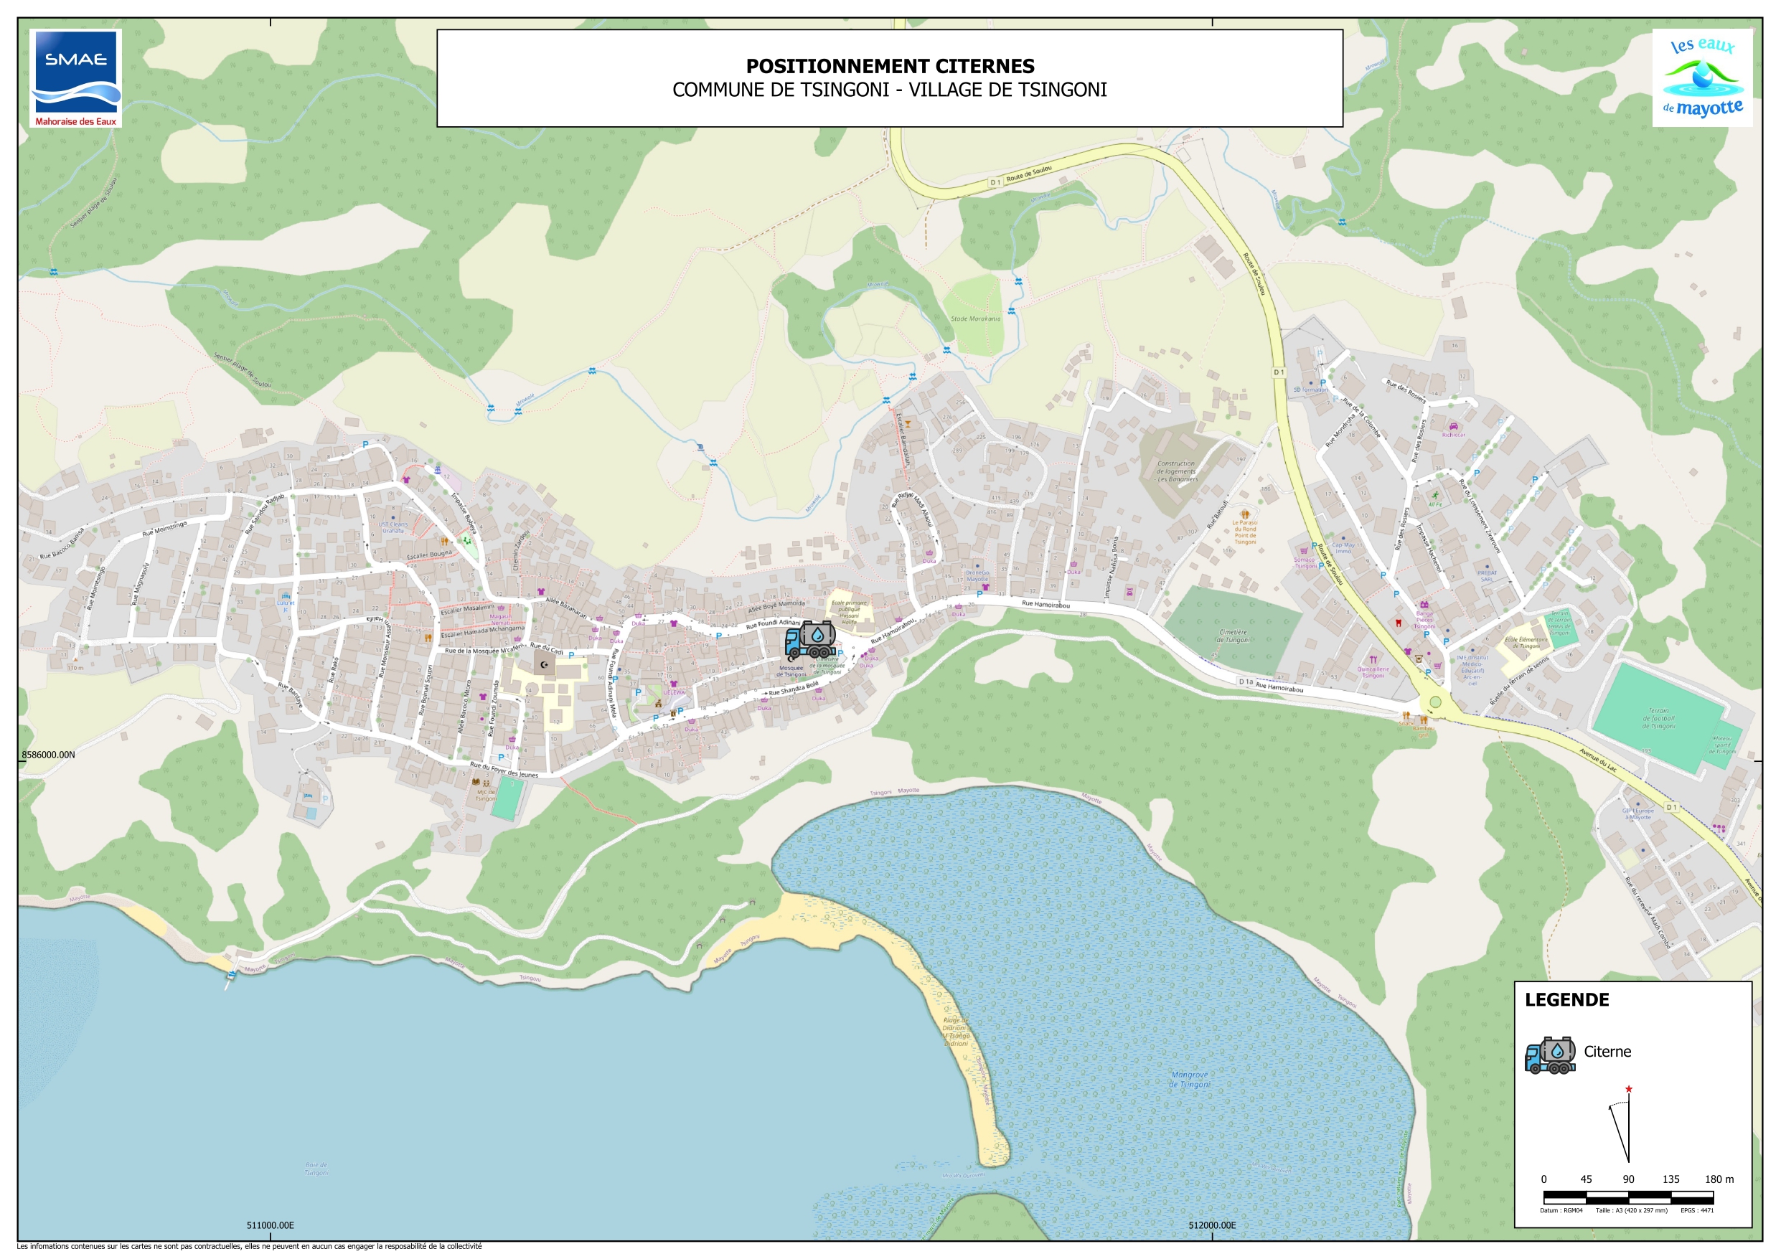
Task: Click the red dentist tooth icon
Action: [1399, 622]
